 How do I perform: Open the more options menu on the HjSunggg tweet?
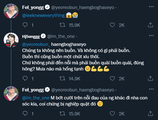[151, 36]
